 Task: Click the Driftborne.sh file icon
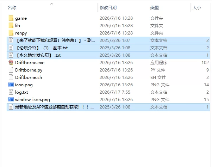[11, 78]
